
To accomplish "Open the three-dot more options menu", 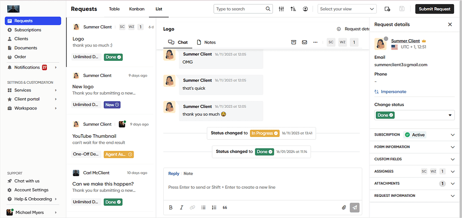I will (315, 42).
